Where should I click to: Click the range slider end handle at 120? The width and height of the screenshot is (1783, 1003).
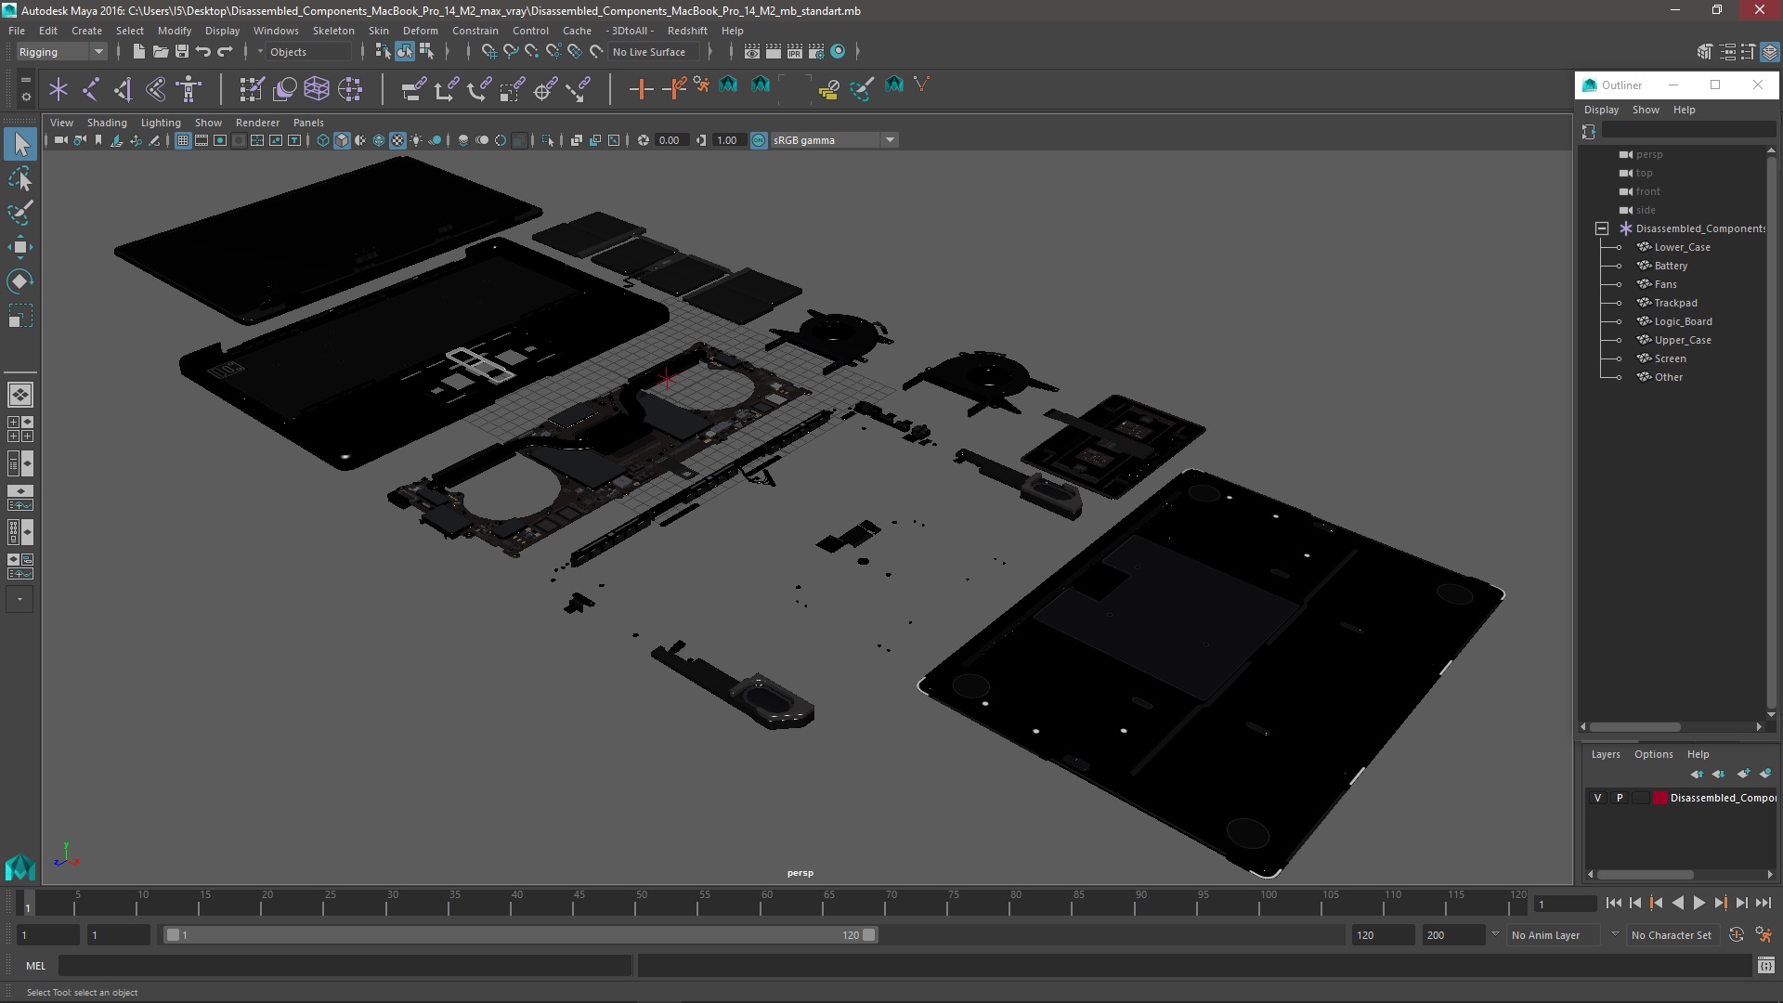tap(869, 935)
